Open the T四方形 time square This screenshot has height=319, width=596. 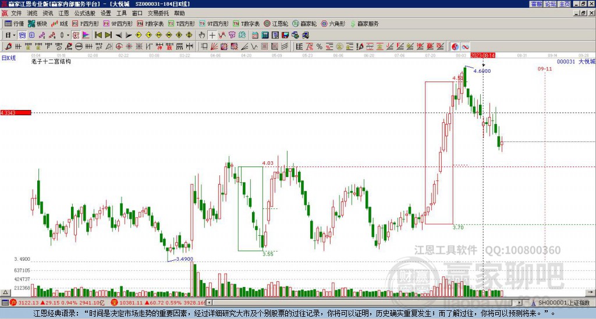[182, 23]
